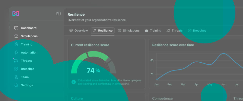Open Automation in the sidebar
Image resolution: width=243 pixels, height=101 pixels.
[x=29, y=53]
